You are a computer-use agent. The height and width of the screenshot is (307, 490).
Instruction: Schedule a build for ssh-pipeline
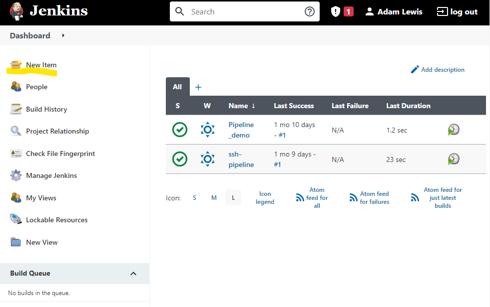(x=454, y=159)
